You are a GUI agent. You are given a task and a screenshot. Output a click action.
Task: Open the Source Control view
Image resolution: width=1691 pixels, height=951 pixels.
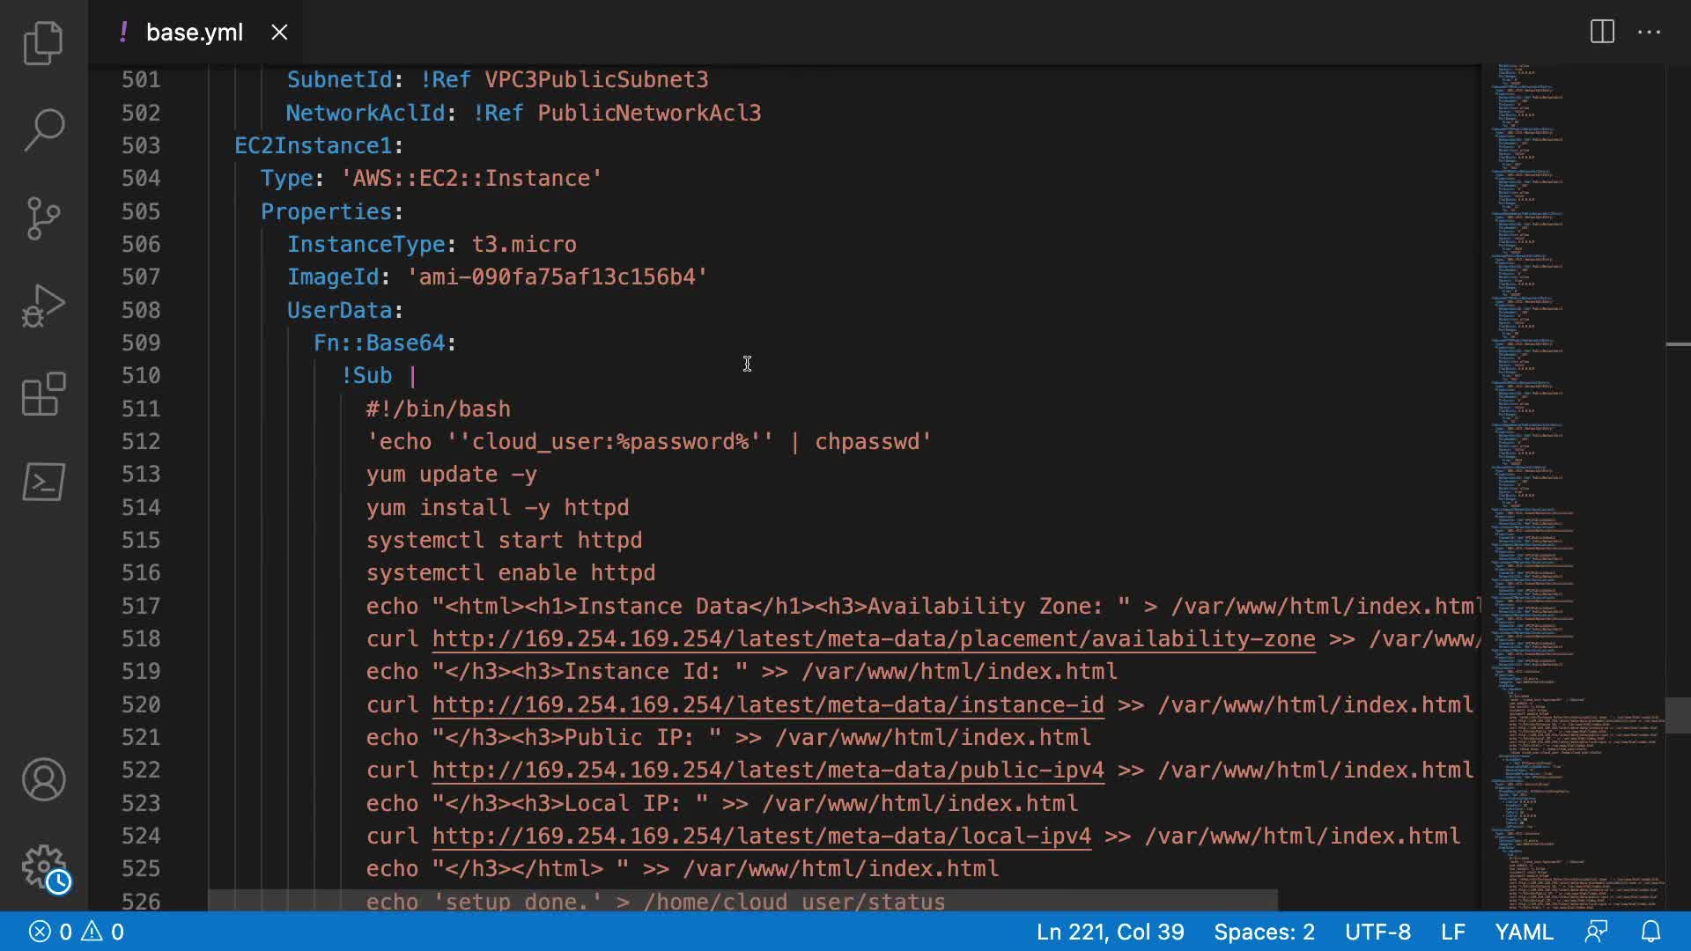click(43, 217)
